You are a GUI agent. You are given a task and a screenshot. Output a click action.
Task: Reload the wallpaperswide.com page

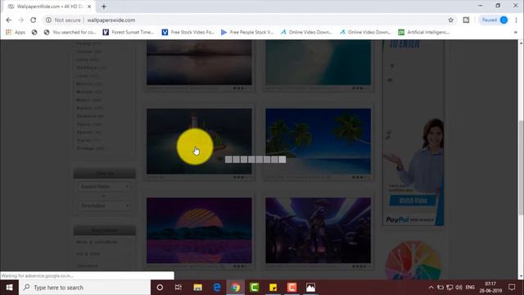point(33,20)
